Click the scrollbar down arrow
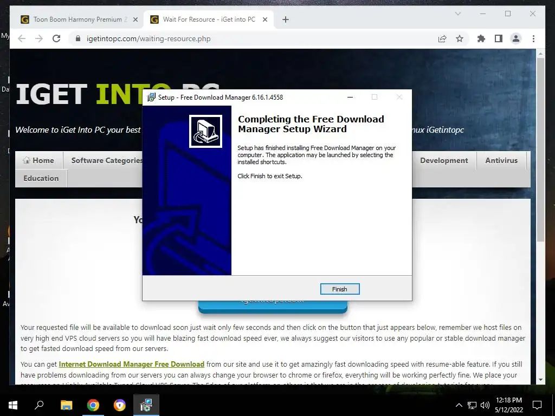This screenshot has width=555, height=416. [x=540, y=380]
